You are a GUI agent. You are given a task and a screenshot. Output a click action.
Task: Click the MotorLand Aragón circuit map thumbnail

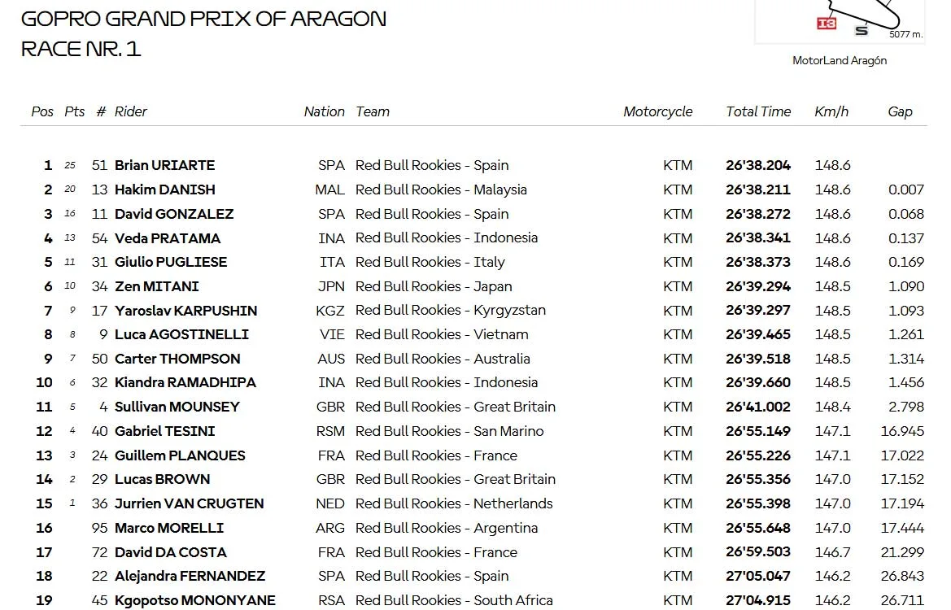click(x=840, y=21)
